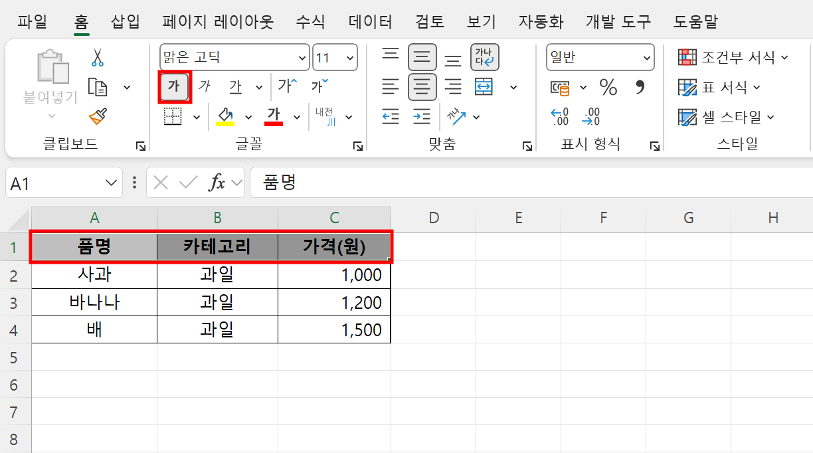Viewport: 813px width, 453px height.
Task: Expand the fill color dropdown arrow
Action: [x=248, y=117]
